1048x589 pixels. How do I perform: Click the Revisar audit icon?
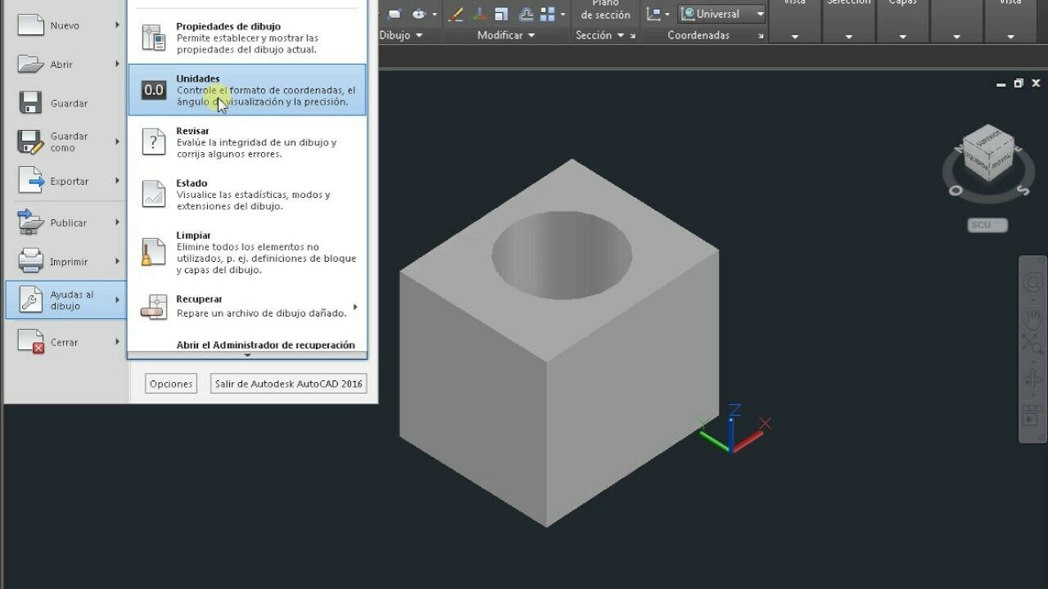[x=154, y=142]
